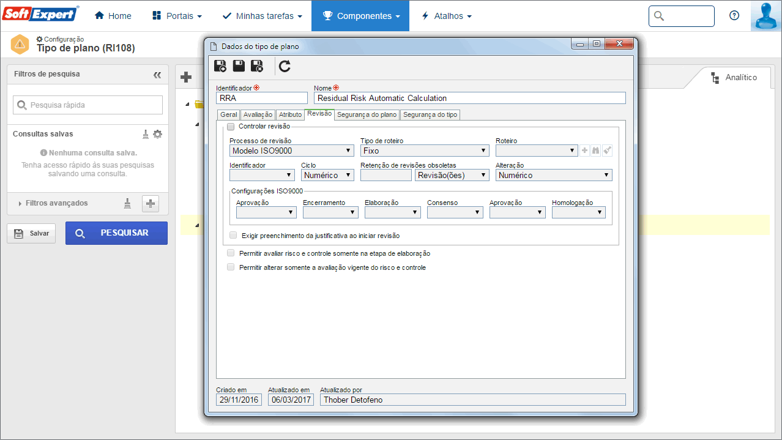Enable the Controlar revisão checkbox

[x=231, y=127]
